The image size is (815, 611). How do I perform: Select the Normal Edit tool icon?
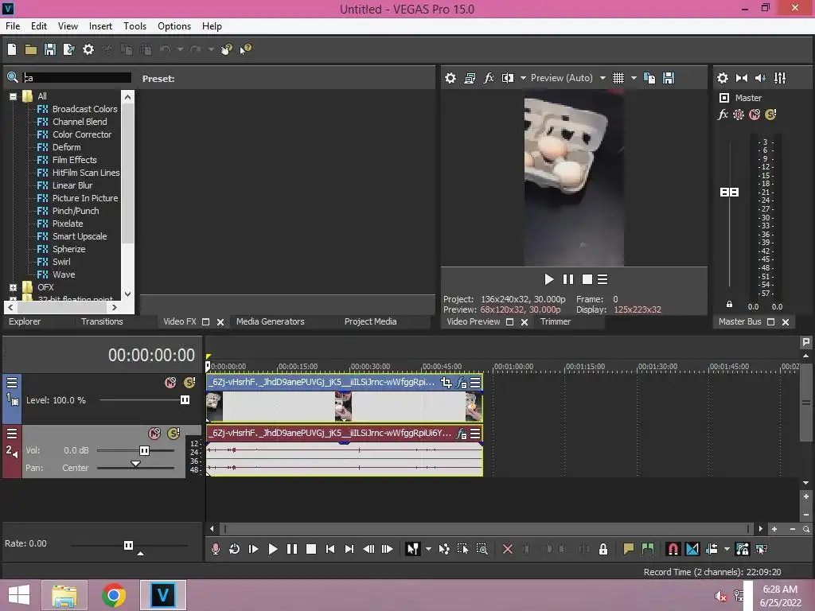tap(413, 549)
